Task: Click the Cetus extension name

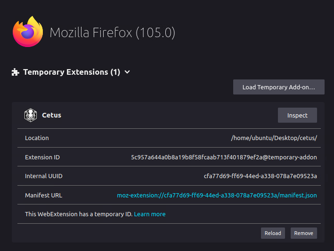Action: coord(51,115)
